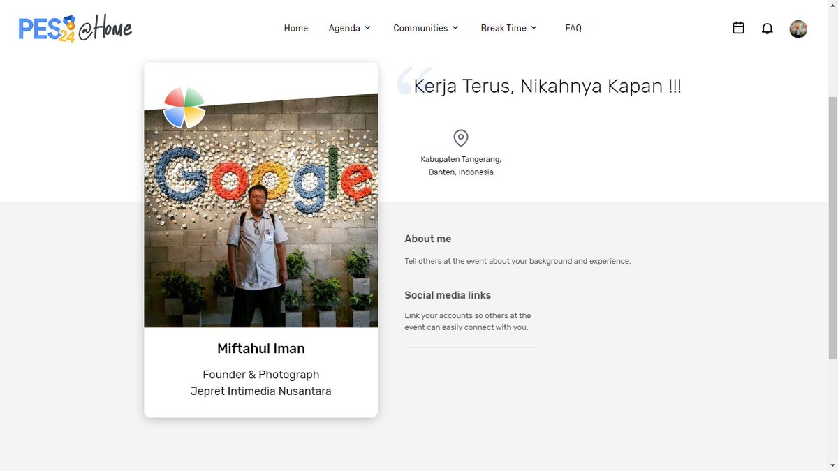Viewport: 838px width, 471px height.
Task: Expand the Communities chevron arrow
Action: click(x=455, y=28)
